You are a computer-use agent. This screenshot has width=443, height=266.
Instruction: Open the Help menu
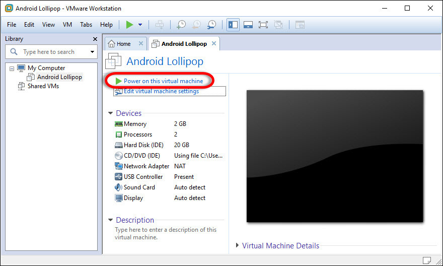(106, 25)
